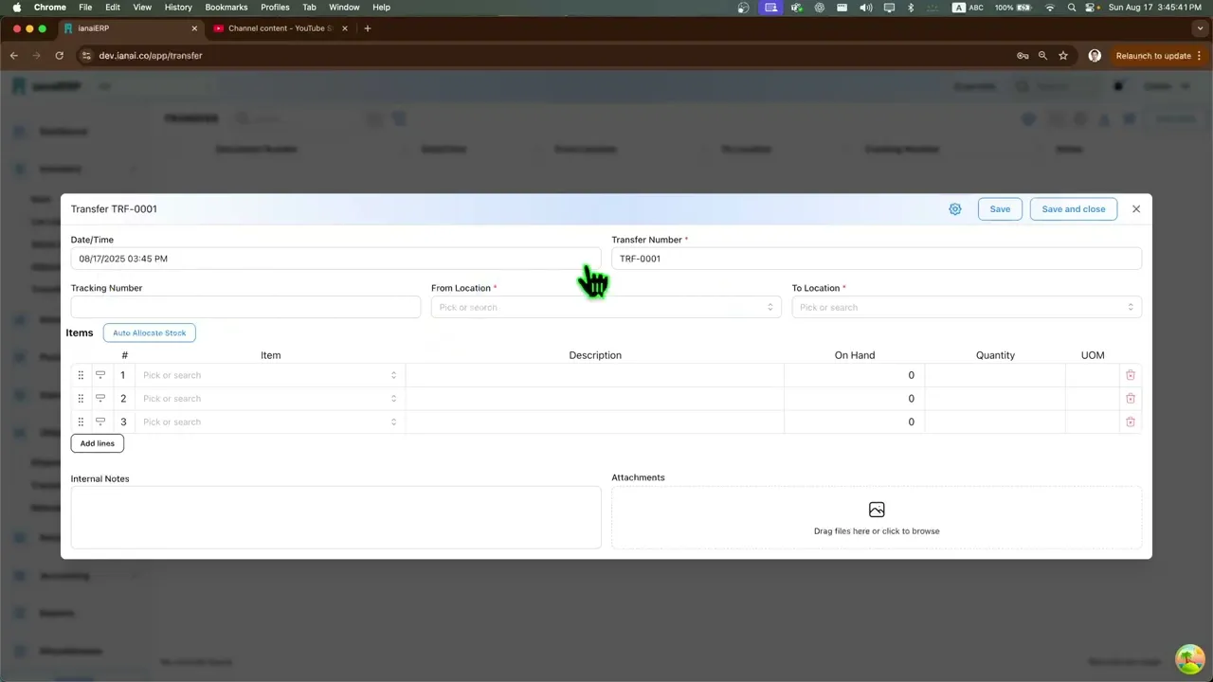Delete line 2 with the trash icon

[1131, 399]
